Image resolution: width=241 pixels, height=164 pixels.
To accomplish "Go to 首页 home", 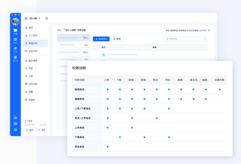I will pos(29,28).
